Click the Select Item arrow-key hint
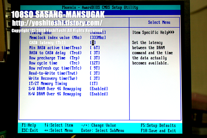 59,125
